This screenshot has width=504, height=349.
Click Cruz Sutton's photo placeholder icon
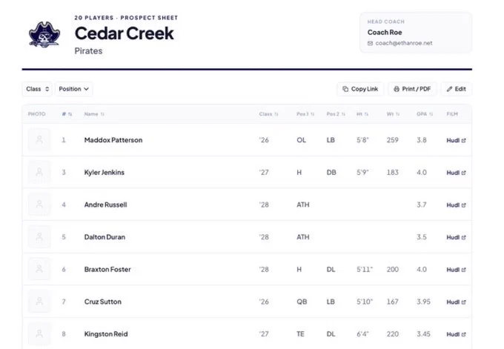pyautogui.click(x=39, y=302)
